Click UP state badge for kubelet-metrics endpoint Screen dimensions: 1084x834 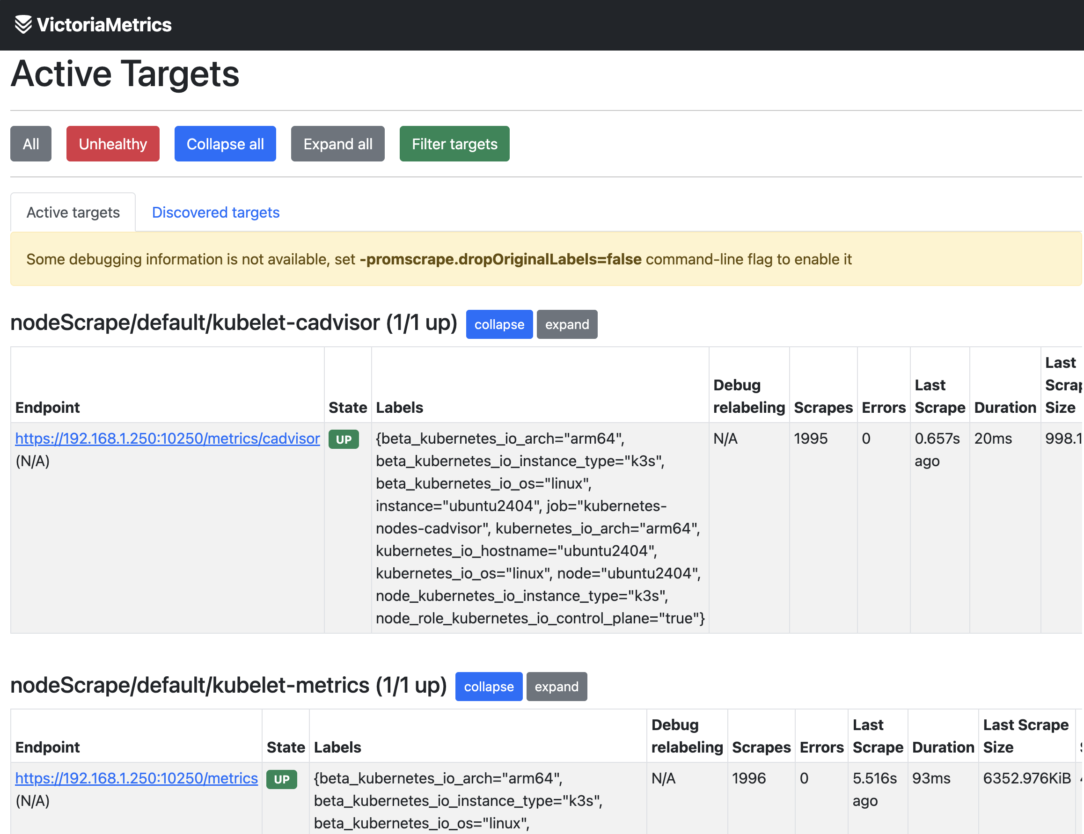tap(281, 779)
